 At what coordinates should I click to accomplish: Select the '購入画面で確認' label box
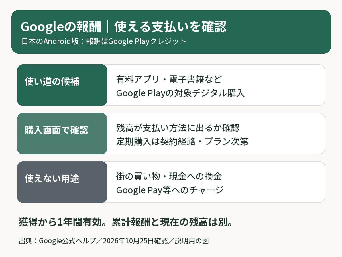pos(62,134)
